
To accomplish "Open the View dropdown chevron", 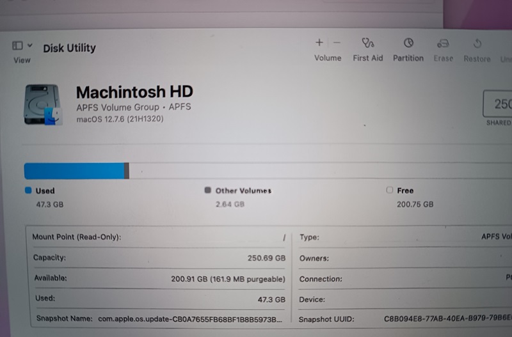I will click(30, 45).
